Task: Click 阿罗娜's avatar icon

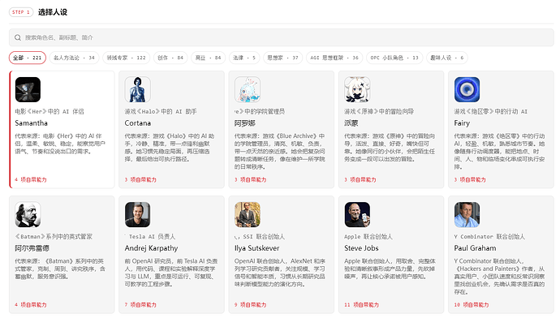Action: point(248,89)
